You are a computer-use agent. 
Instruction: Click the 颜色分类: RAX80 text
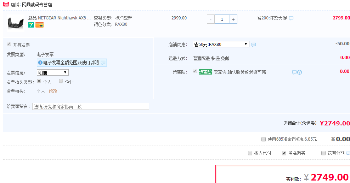click(x=111, y=24)
